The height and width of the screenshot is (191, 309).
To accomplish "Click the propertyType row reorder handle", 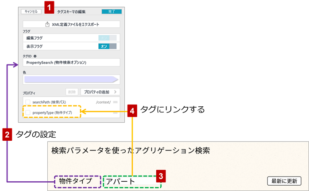I will pyautogui.click(x=116, y=112).
